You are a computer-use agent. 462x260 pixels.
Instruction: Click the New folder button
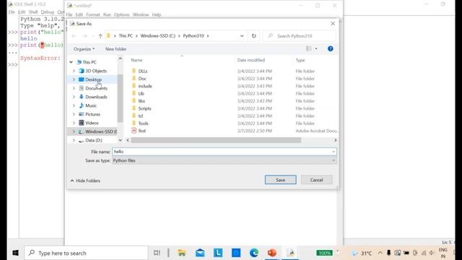click(x=115, y=49)
